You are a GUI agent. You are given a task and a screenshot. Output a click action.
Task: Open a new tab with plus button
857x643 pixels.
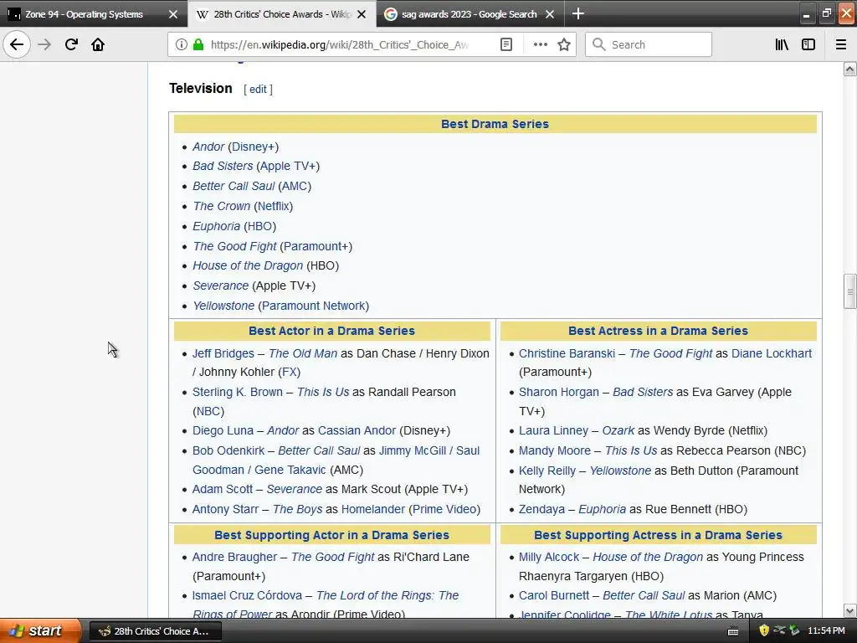click(x=577, y=13)
